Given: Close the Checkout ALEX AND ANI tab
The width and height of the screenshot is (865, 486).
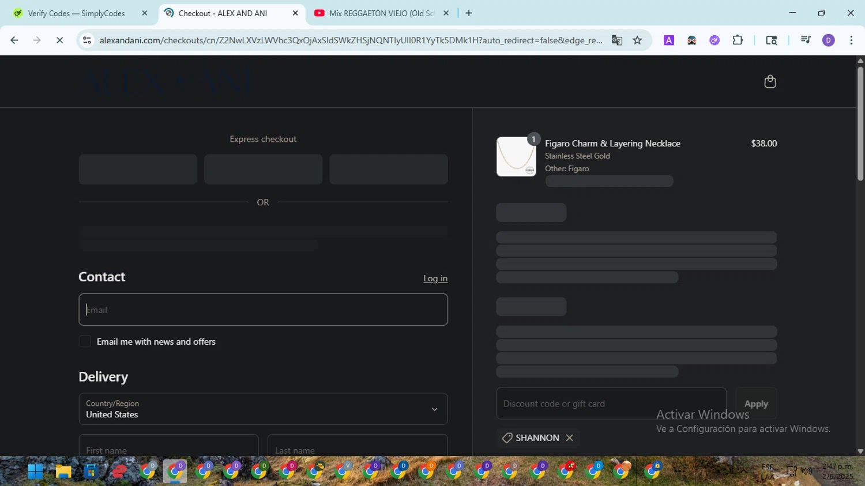Looking at the screenshot, I should [x=295, y=13].
